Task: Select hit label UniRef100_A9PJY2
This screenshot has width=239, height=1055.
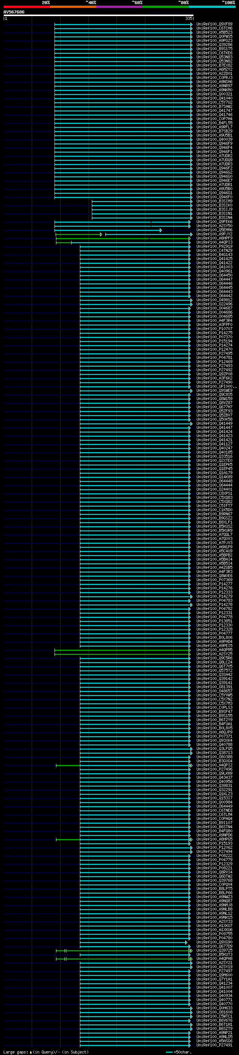Action: coord(214,234)
